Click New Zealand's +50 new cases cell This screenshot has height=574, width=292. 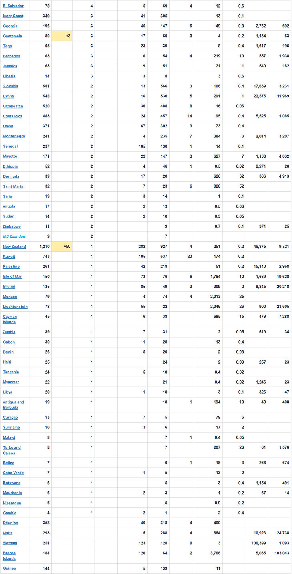tap(62, 247)
